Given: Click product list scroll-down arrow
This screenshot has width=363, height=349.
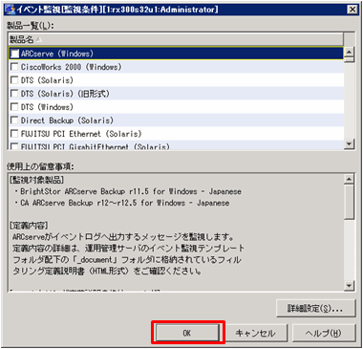Looking at the screenshot, I should click(350, 144).
